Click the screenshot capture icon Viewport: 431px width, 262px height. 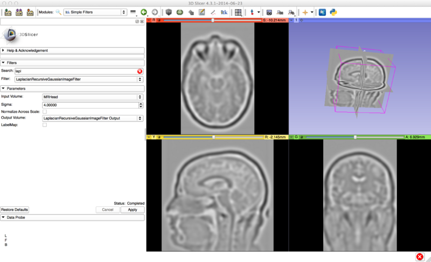click(x=269, y=12)
